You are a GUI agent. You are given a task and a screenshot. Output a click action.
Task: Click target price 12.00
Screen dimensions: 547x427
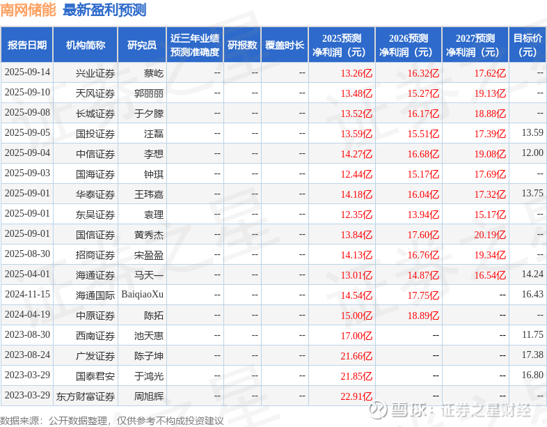point(532,153)
